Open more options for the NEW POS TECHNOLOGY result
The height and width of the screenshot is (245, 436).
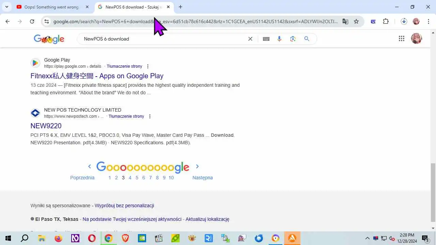(x=150, y=116)
